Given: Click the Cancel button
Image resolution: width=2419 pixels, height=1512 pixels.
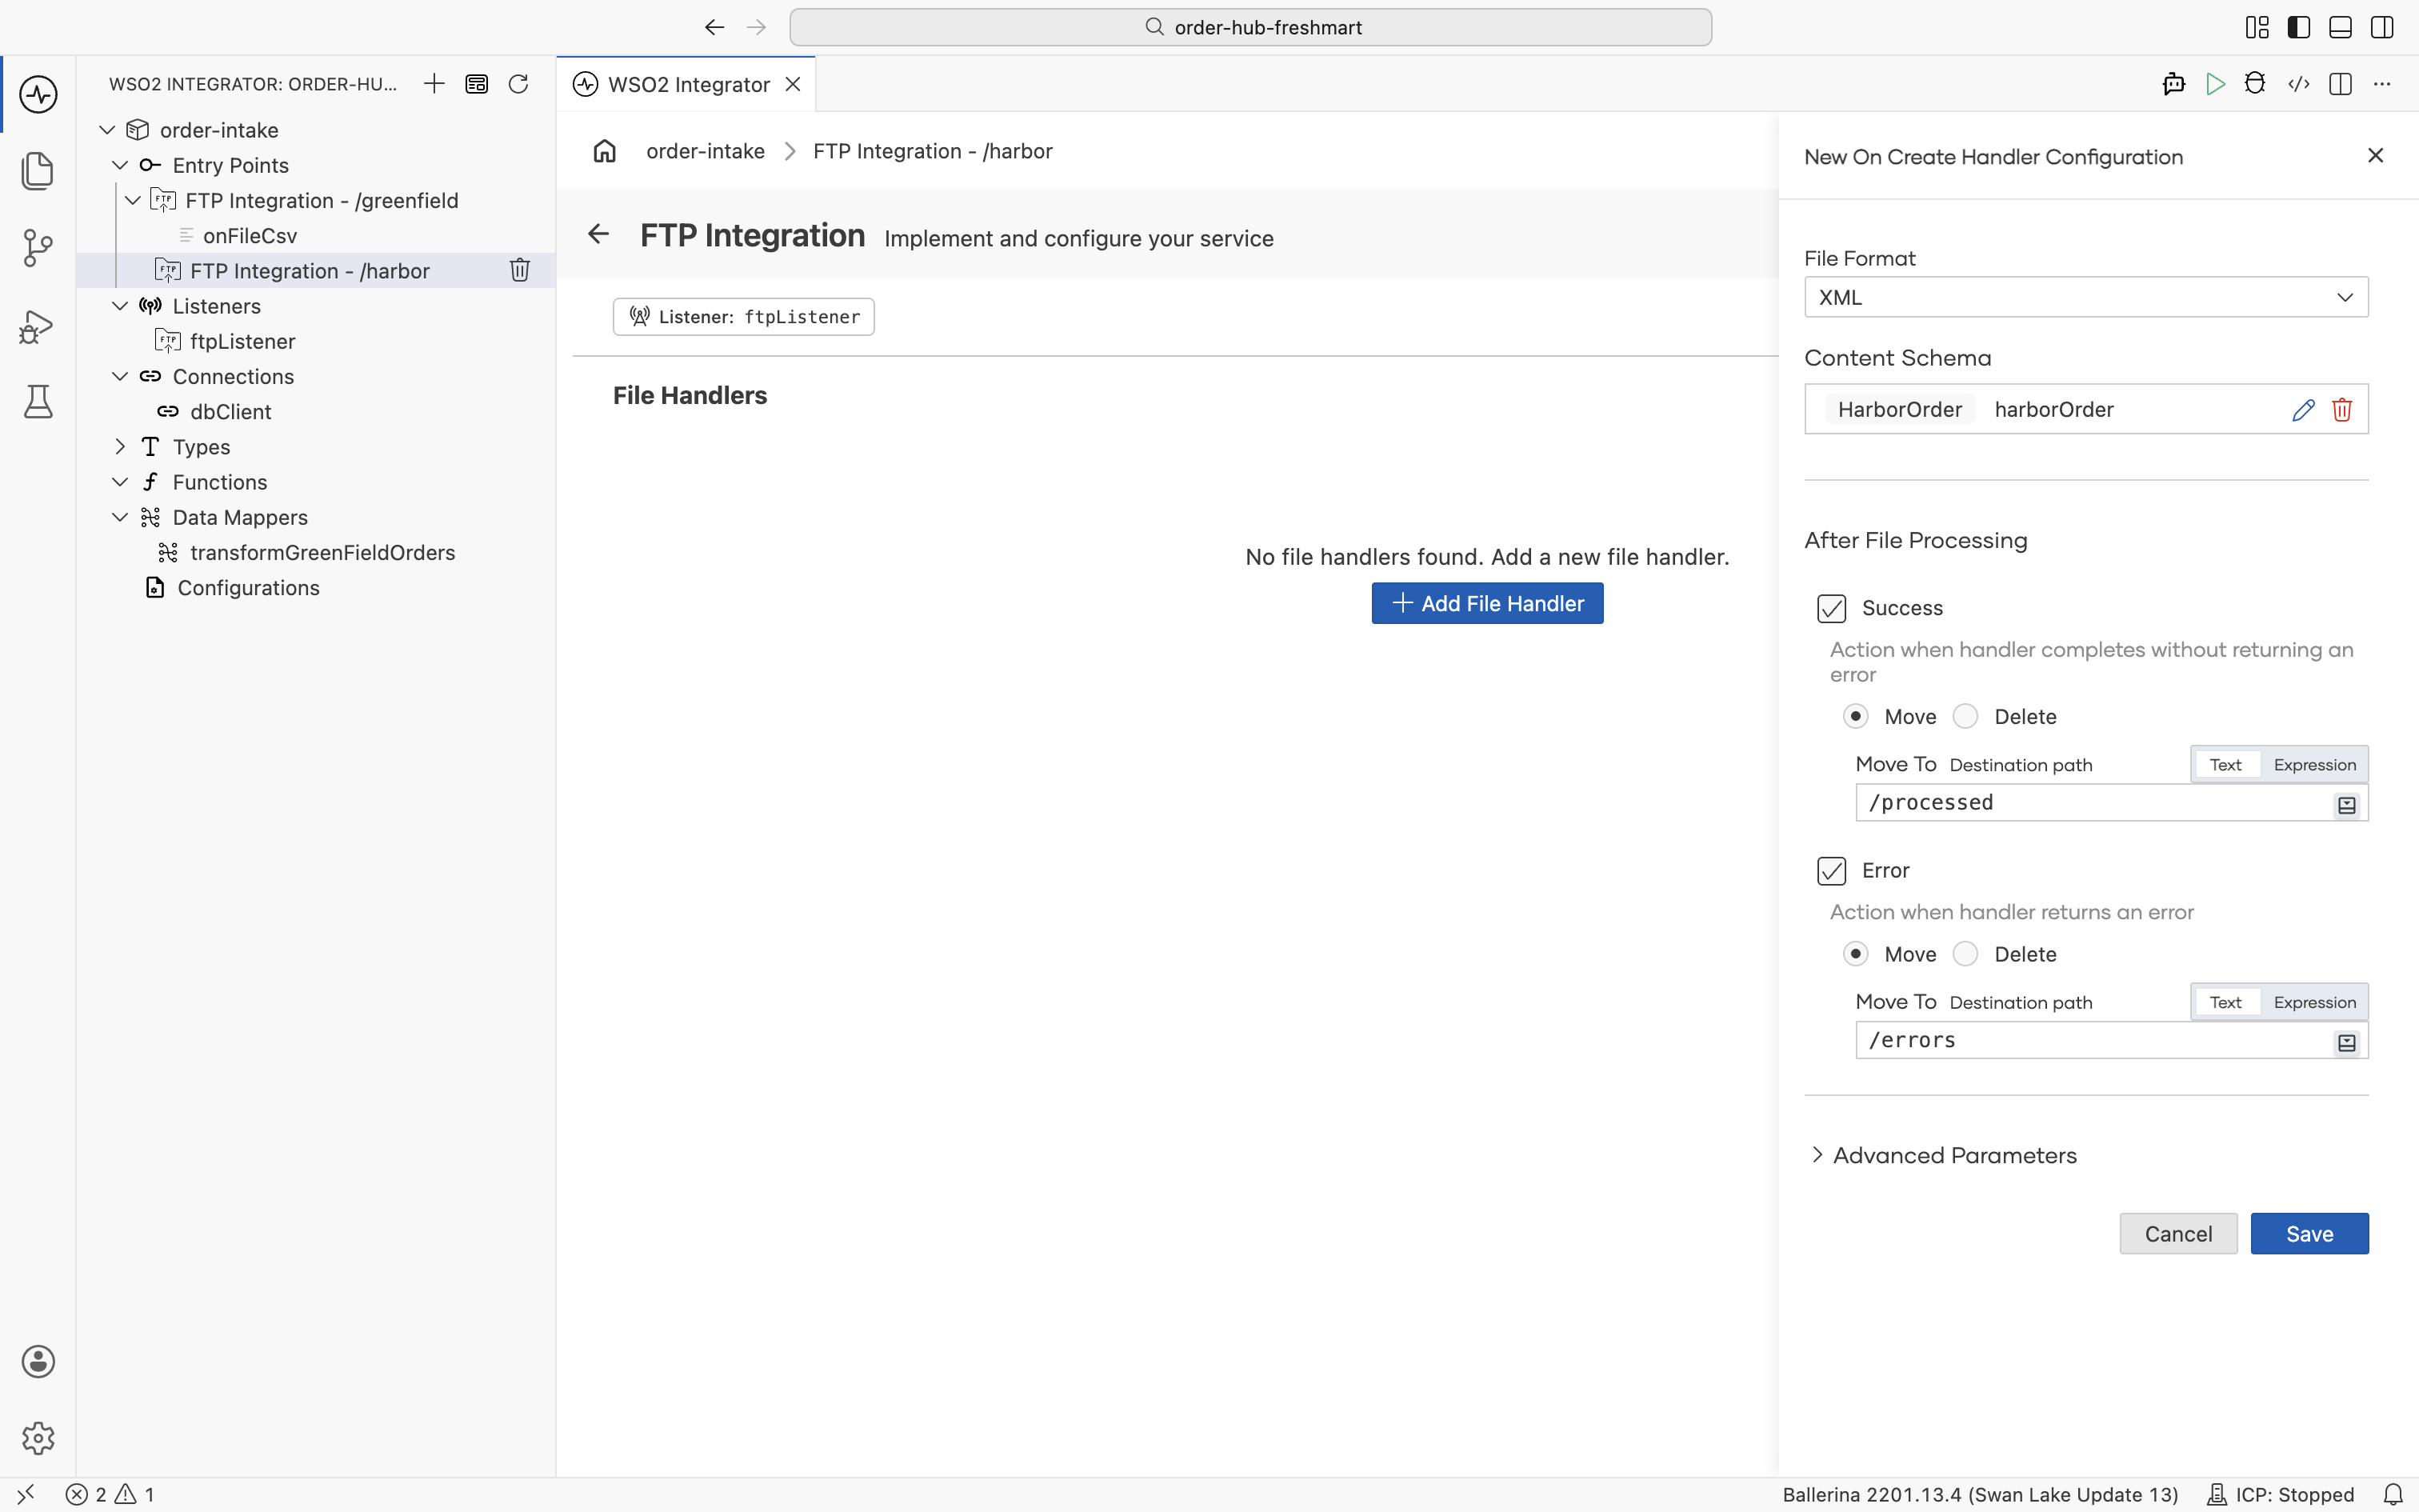Looking at the screenshot, I should click(2178, 1234).
